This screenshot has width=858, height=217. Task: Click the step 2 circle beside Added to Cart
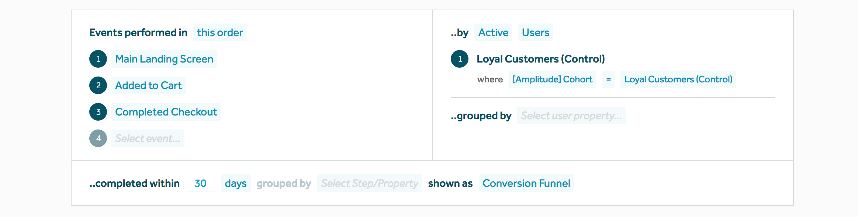pyautogui.click(x=98, y=85)
